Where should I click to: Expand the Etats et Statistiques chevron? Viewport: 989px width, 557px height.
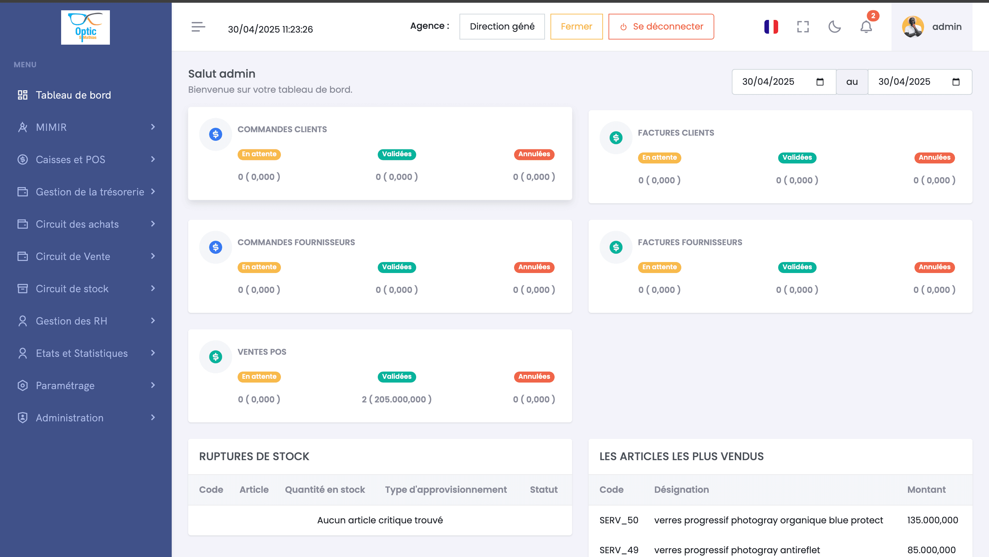[x=153, y=352]
